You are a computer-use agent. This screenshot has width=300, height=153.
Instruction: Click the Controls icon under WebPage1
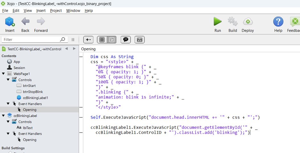click(x=14, y=80)
